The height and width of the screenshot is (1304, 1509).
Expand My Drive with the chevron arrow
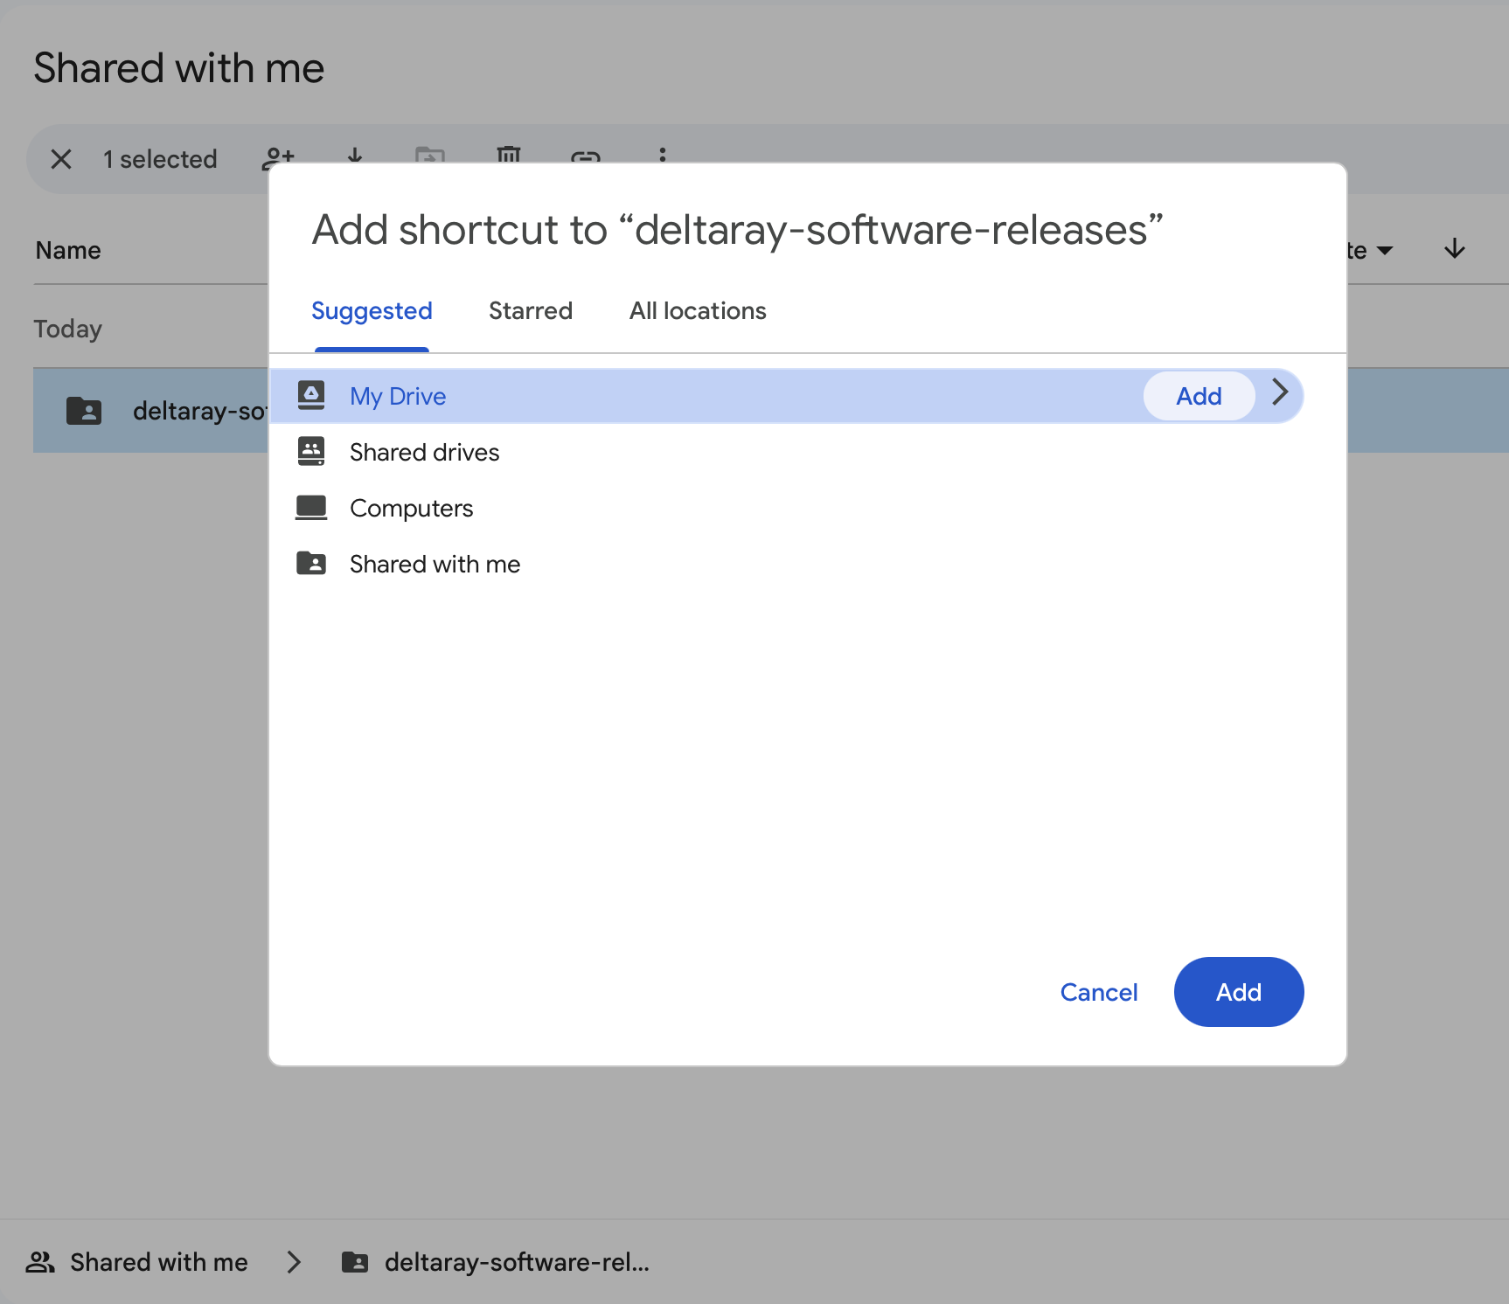(x=1280, y=395)
